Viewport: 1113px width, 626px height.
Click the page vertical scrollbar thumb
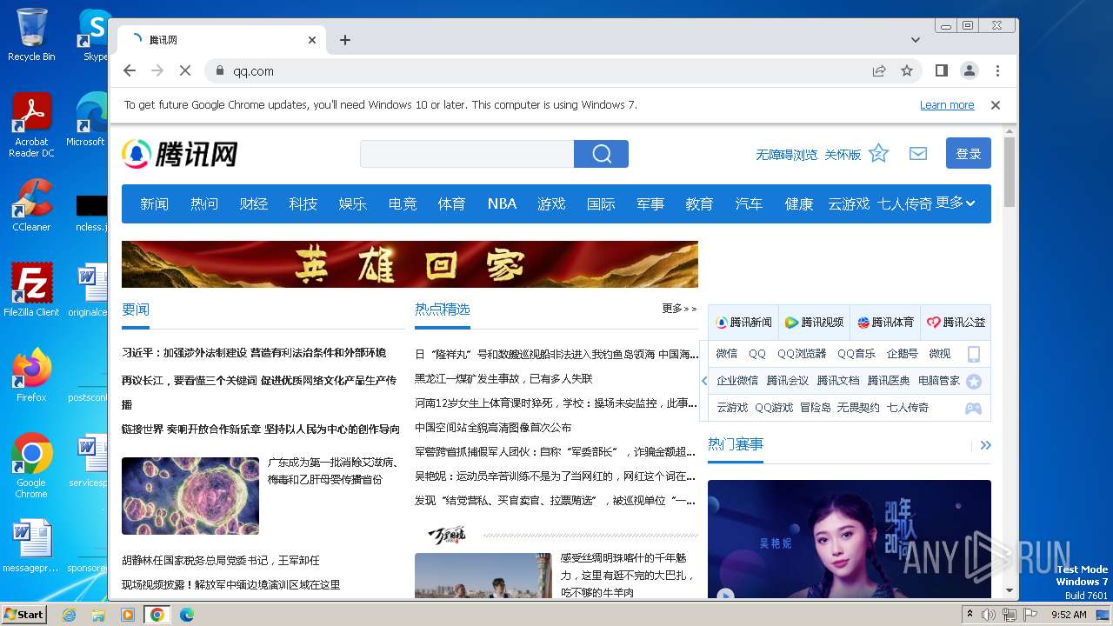(x=1010, y=171)
